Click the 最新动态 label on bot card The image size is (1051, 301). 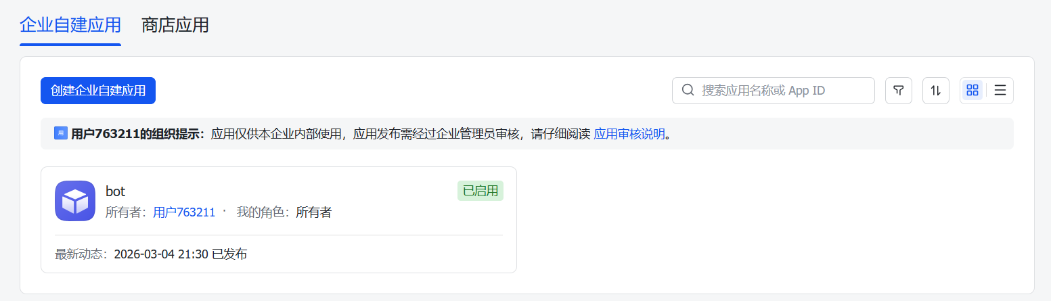click(x=81, y=254)
